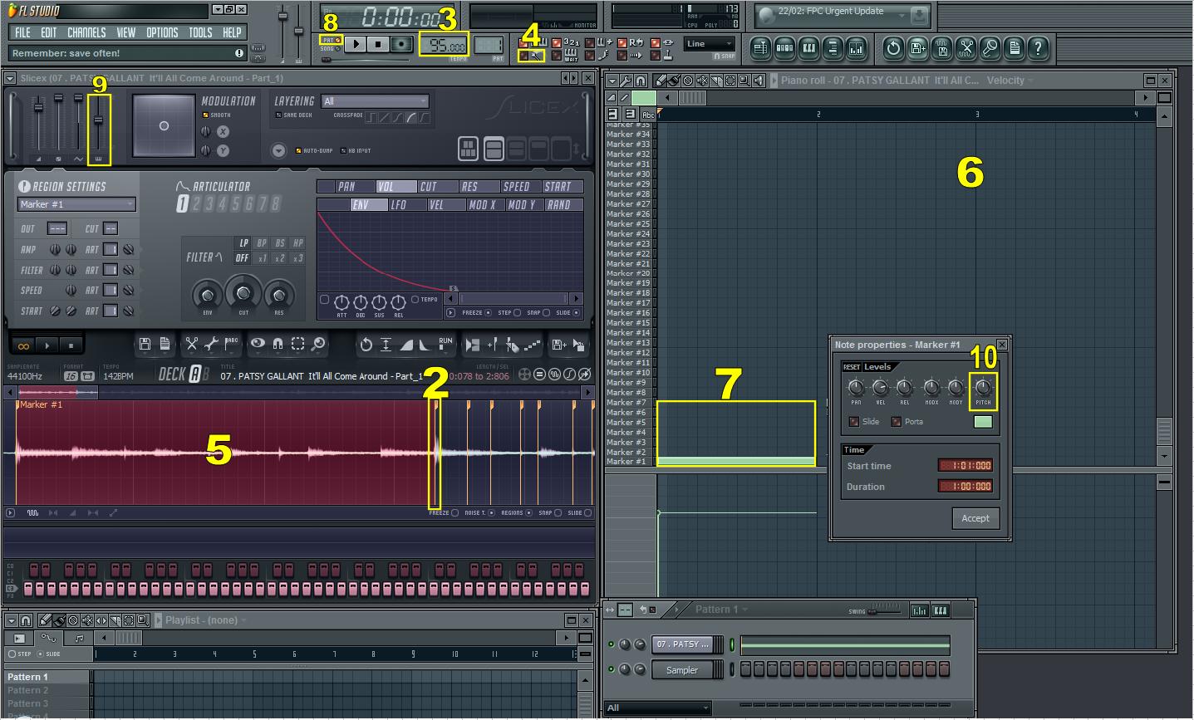Click the Accept button in Note properties
The image size is (1194, 720).
tap(975, 518)
